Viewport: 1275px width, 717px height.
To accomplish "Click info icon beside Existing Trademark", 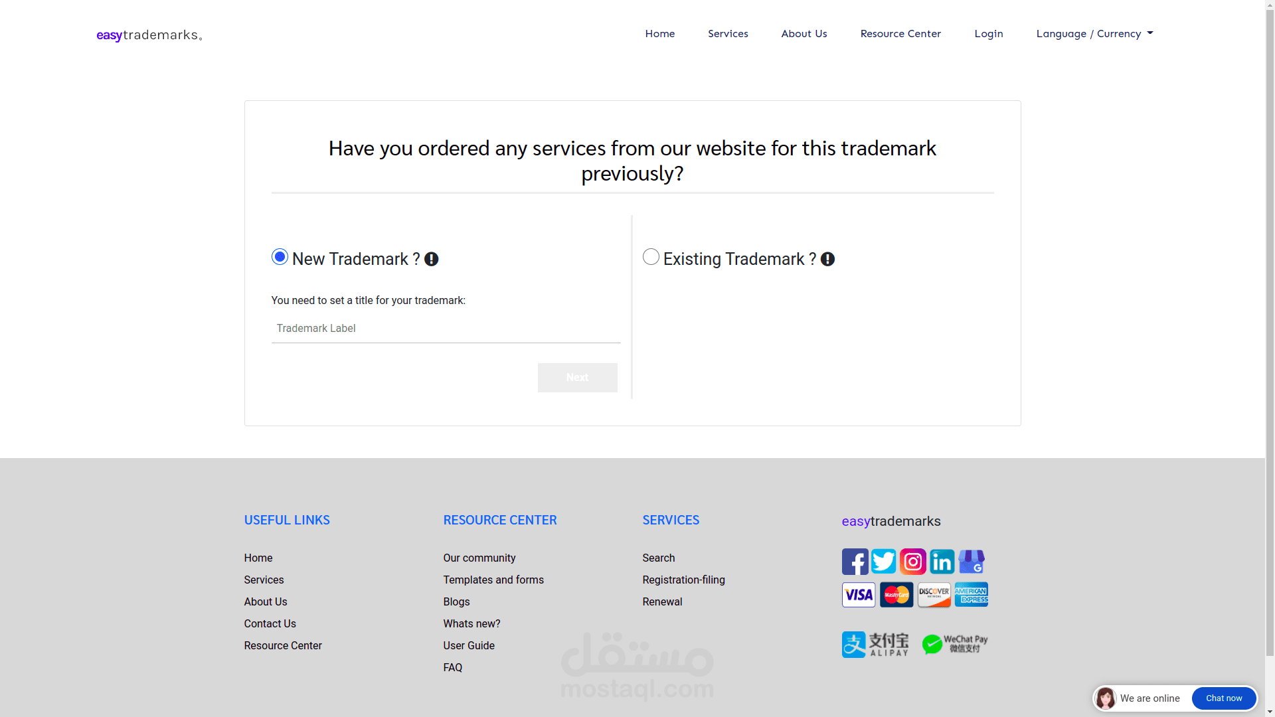I will click(x=827, y=260).
